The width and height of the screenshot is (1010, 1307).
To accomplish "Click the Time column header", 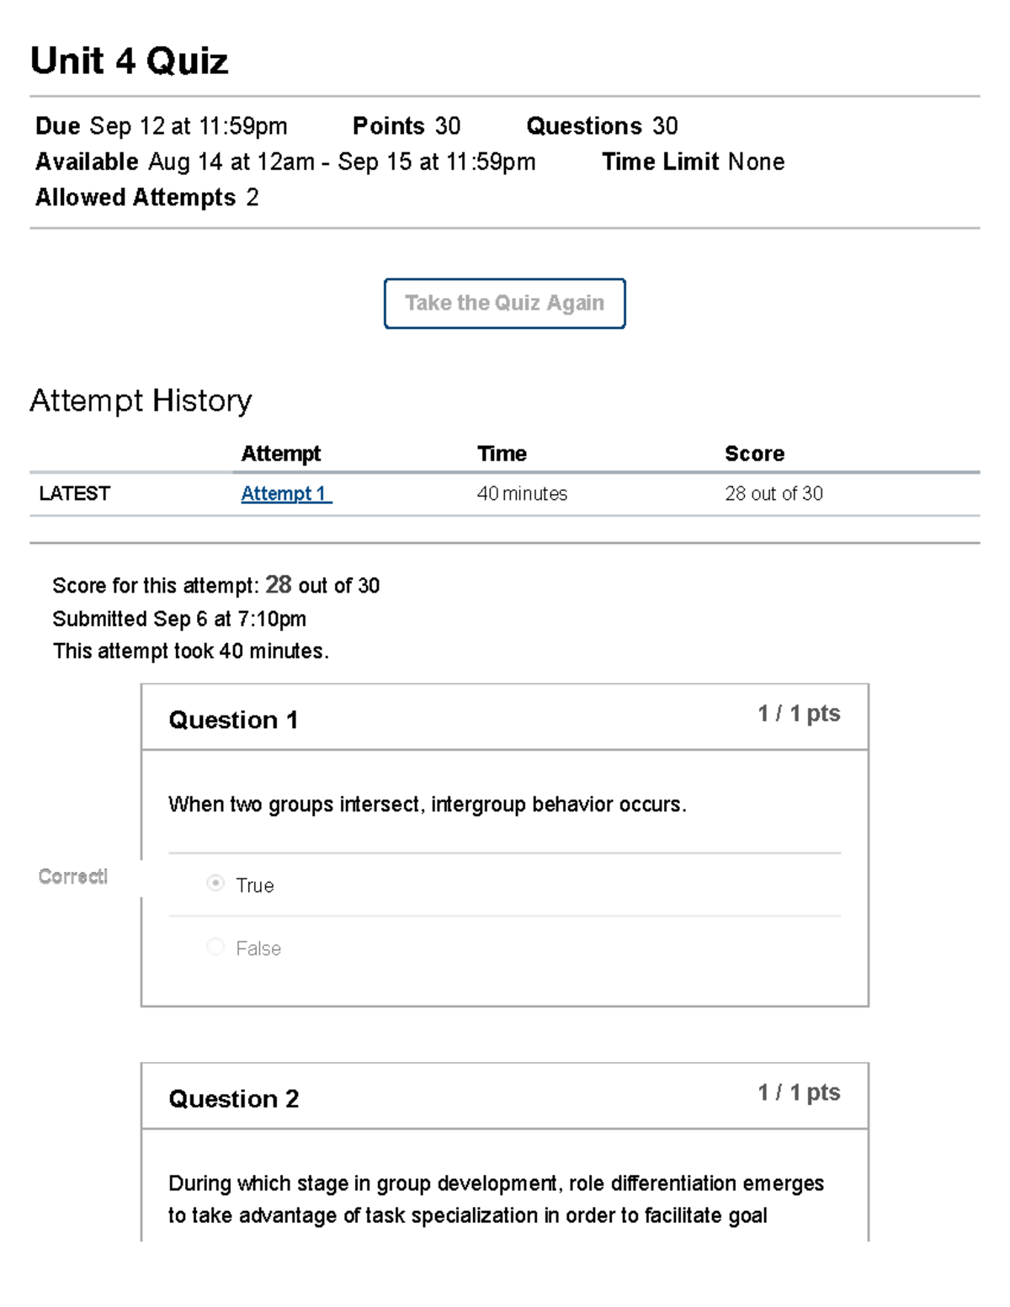I will pos(502,454).
